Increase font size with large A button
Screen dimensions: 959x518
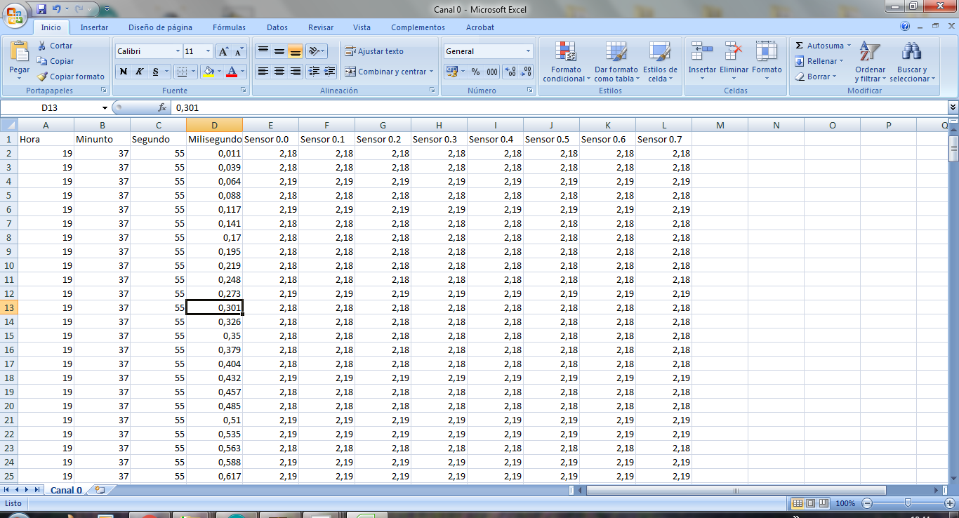223,51
